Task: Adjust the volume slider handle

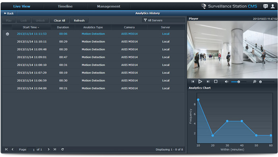Action: 239,82
